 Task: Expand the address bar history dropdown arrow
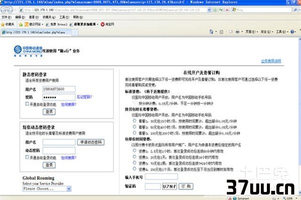pyautogui.click(x=209, y=10)
